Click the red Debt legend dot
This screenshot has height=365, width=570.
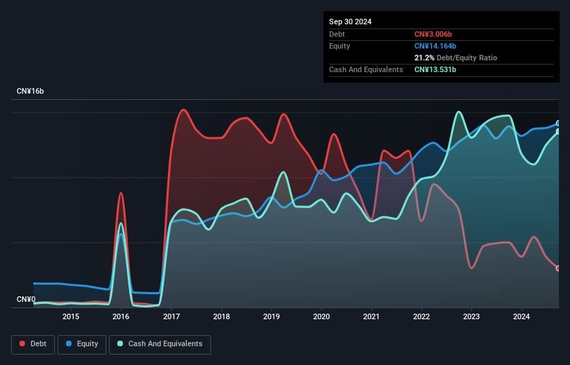click(22, 343)
